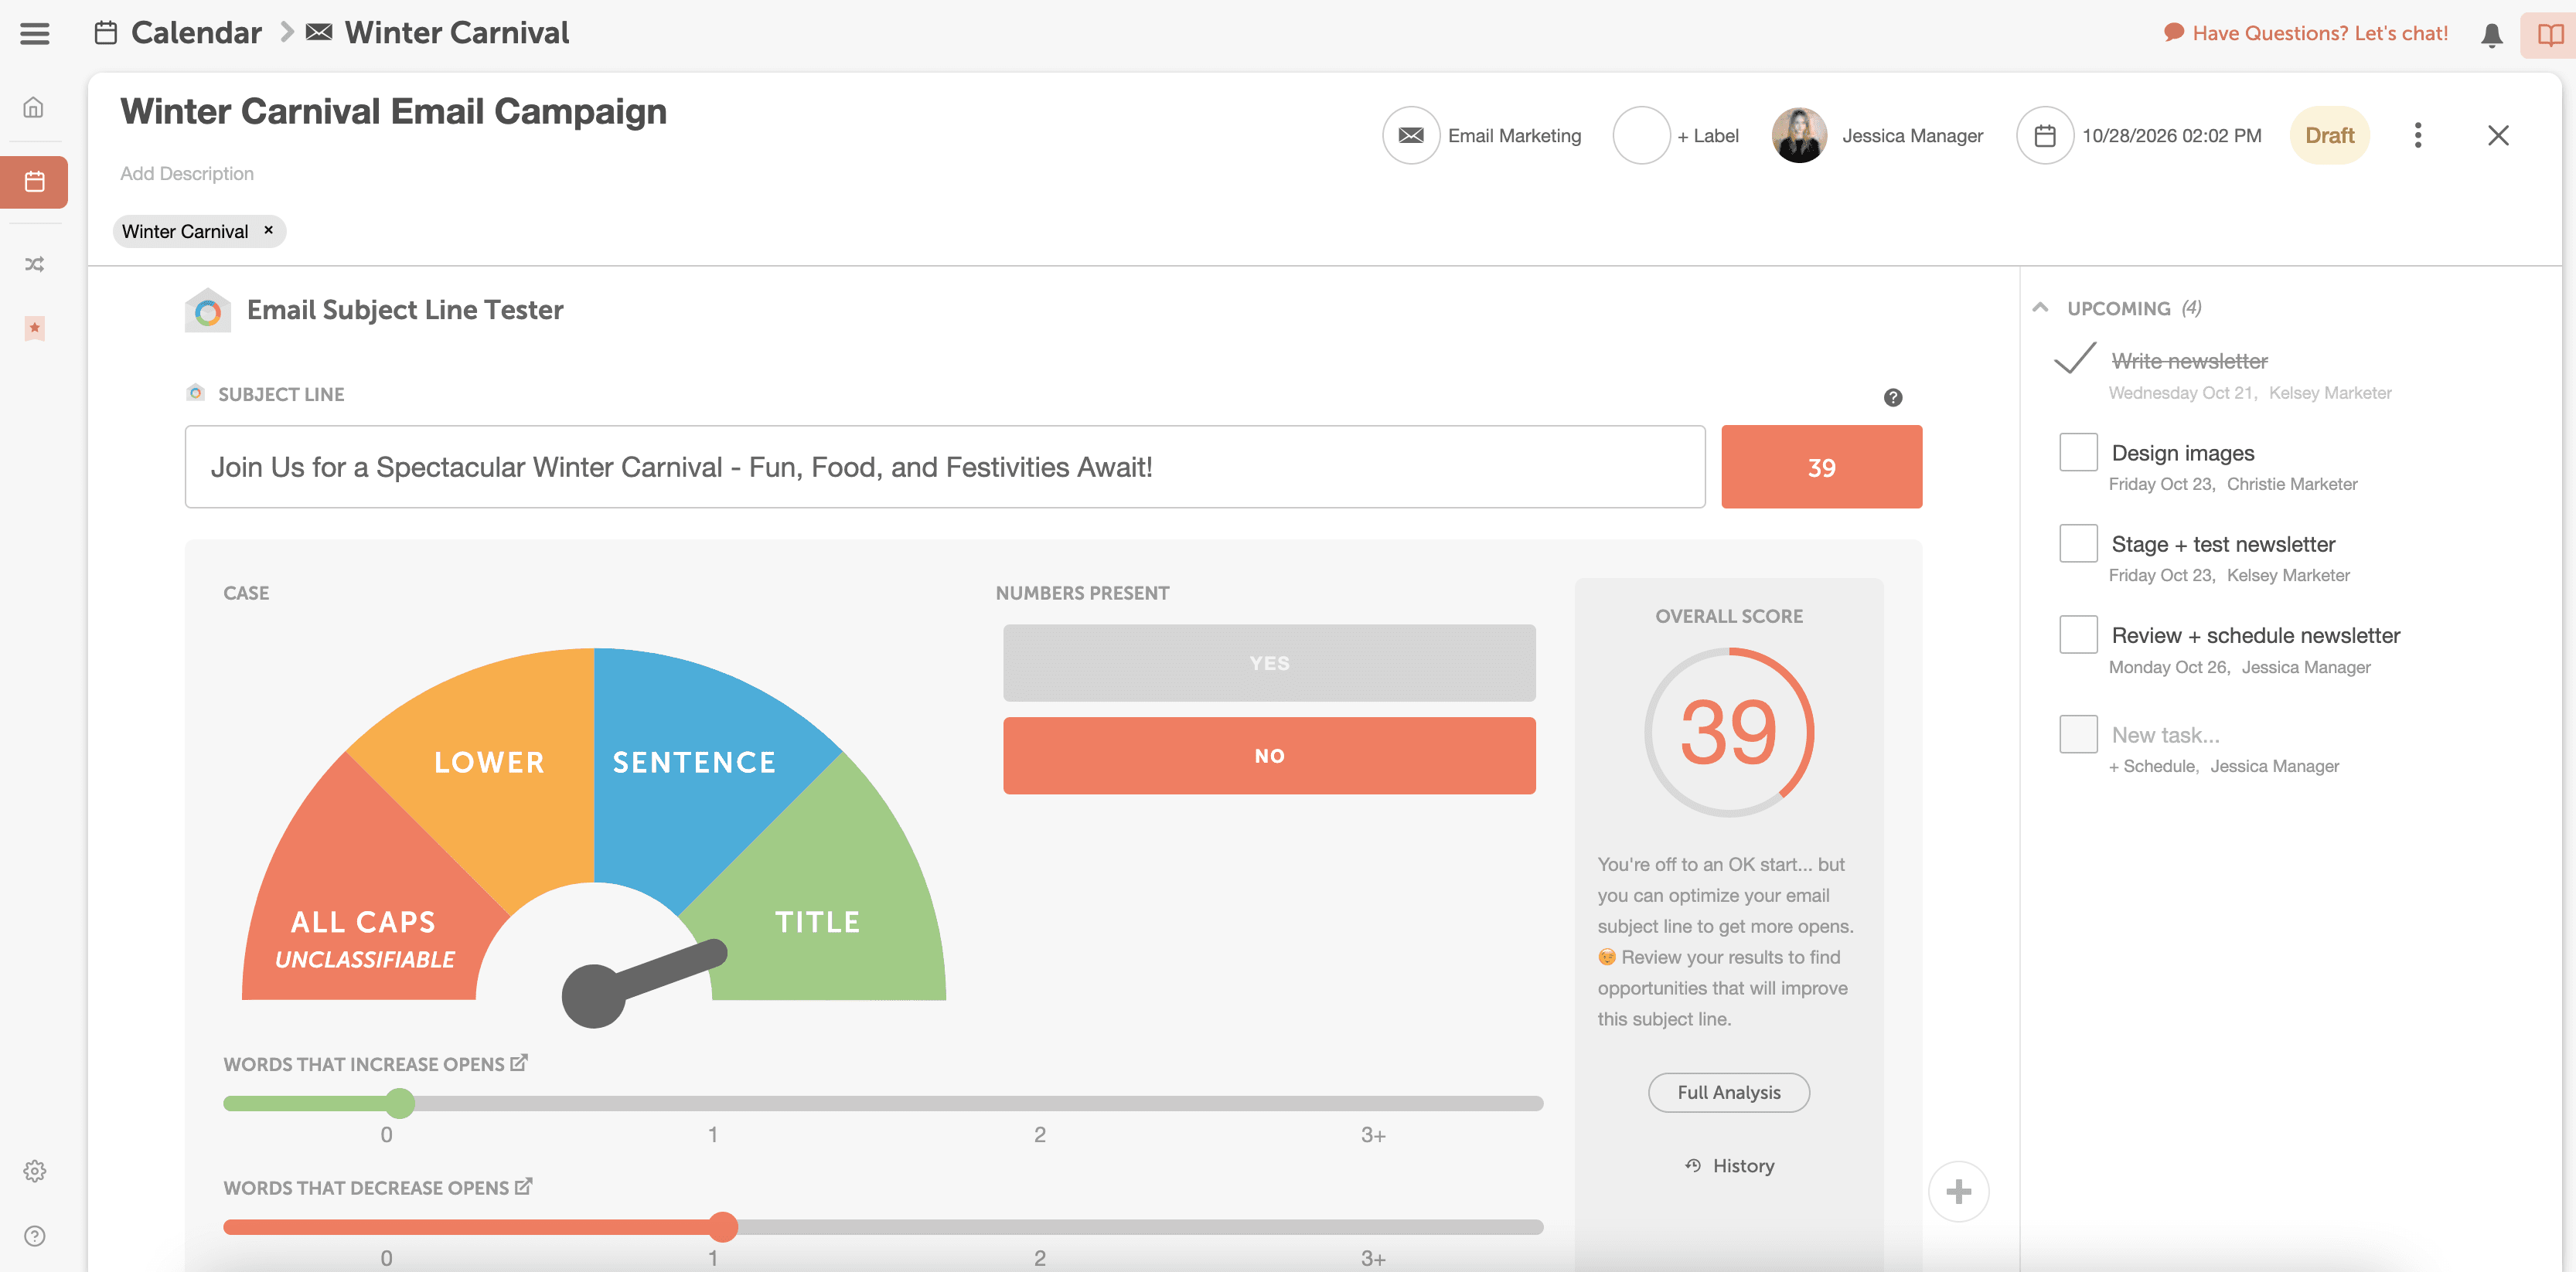The image size is (2576, 1272).
Task: Go to Calendar breadcrumb
Action: coord(195,33)
